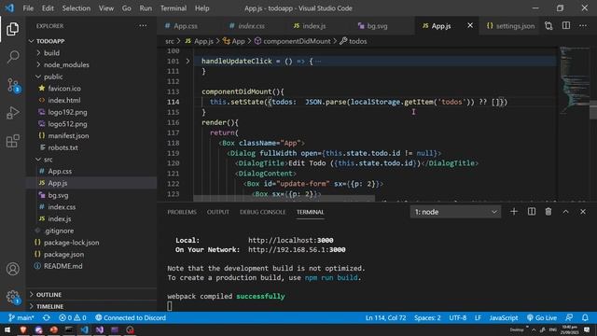The height and width of the screenshot is (336, 597).
Task: Open the Manage gear icon
Action: pyautogui.click(x=13, y=297)
